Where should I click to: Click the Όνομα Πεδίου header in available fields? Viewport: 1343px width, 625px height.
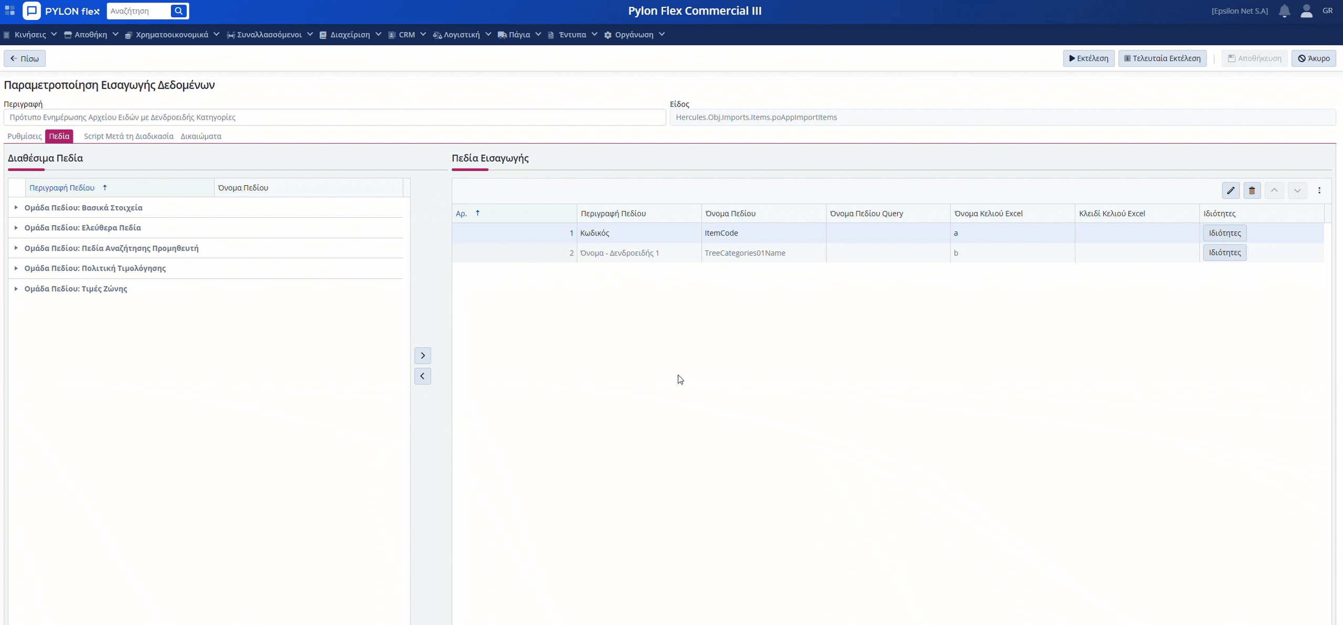[308, 188]
